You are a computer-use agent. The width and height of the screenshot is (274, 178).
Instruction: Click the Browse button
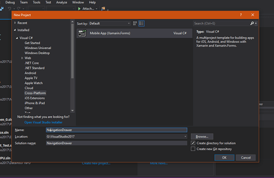click(x=202, y=136)
